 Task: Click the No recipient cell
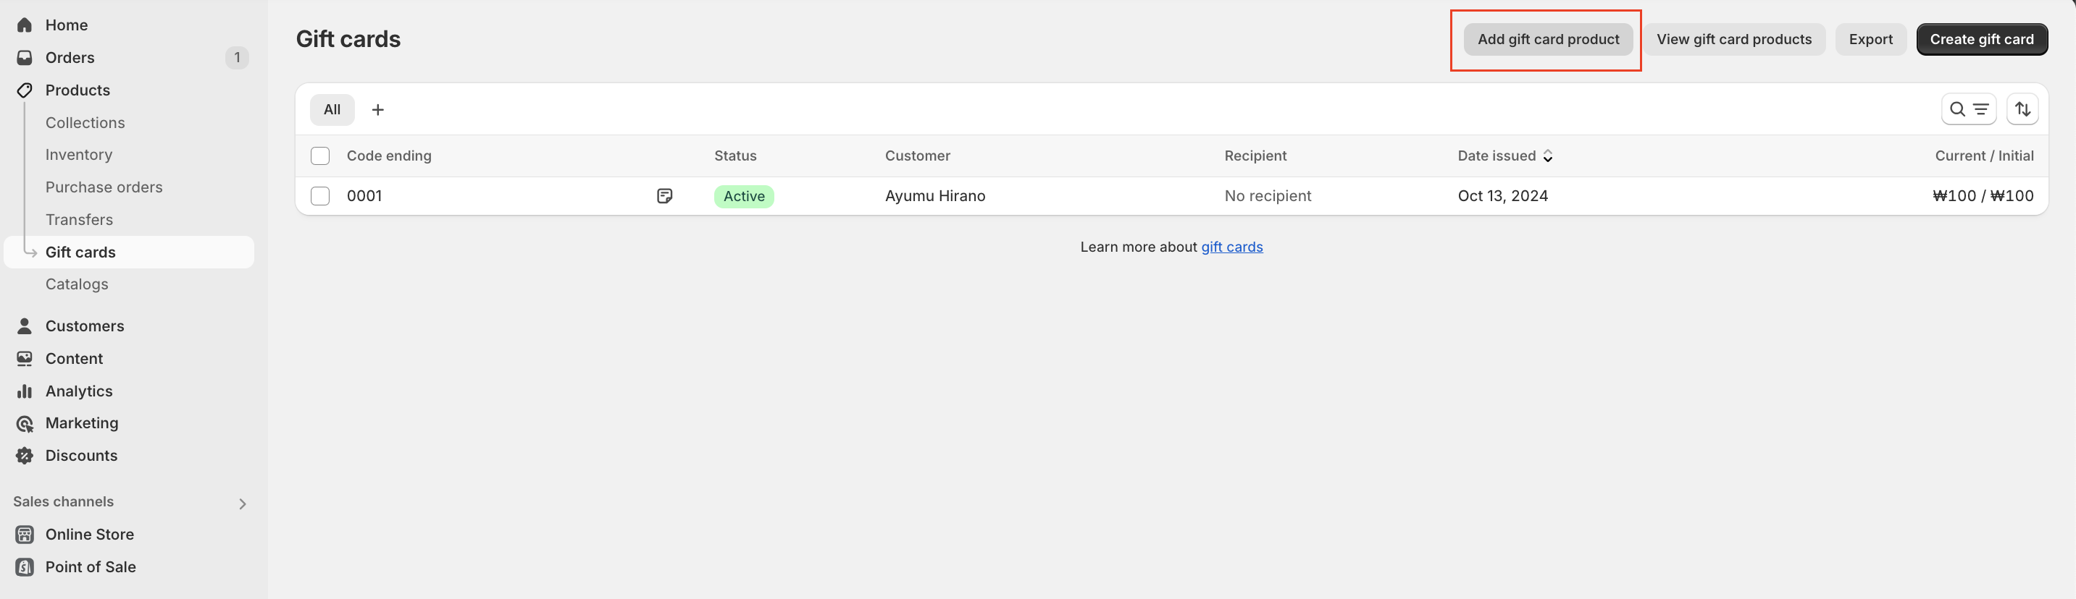1268,195
